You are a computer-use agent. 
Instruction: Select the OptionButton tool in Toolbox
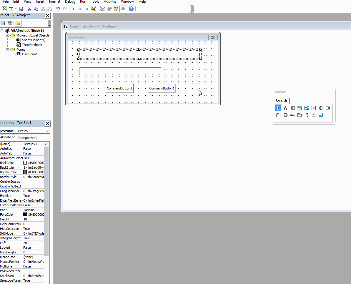[321, 108]
